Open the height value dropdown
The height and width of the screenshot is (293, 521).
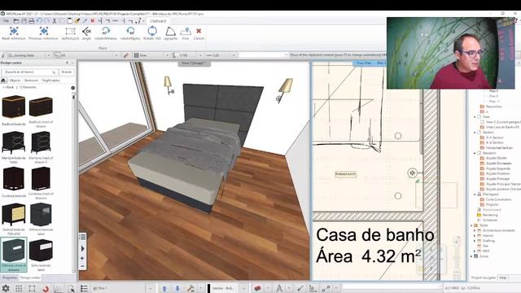coord(200,55)
